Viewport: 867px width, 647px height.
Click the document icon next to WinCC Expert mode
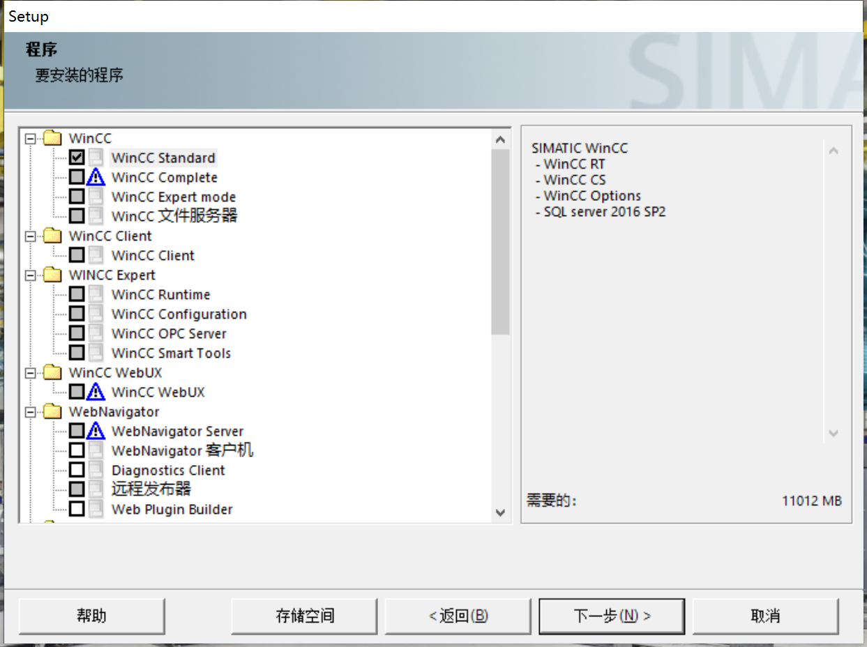(96, 197)
